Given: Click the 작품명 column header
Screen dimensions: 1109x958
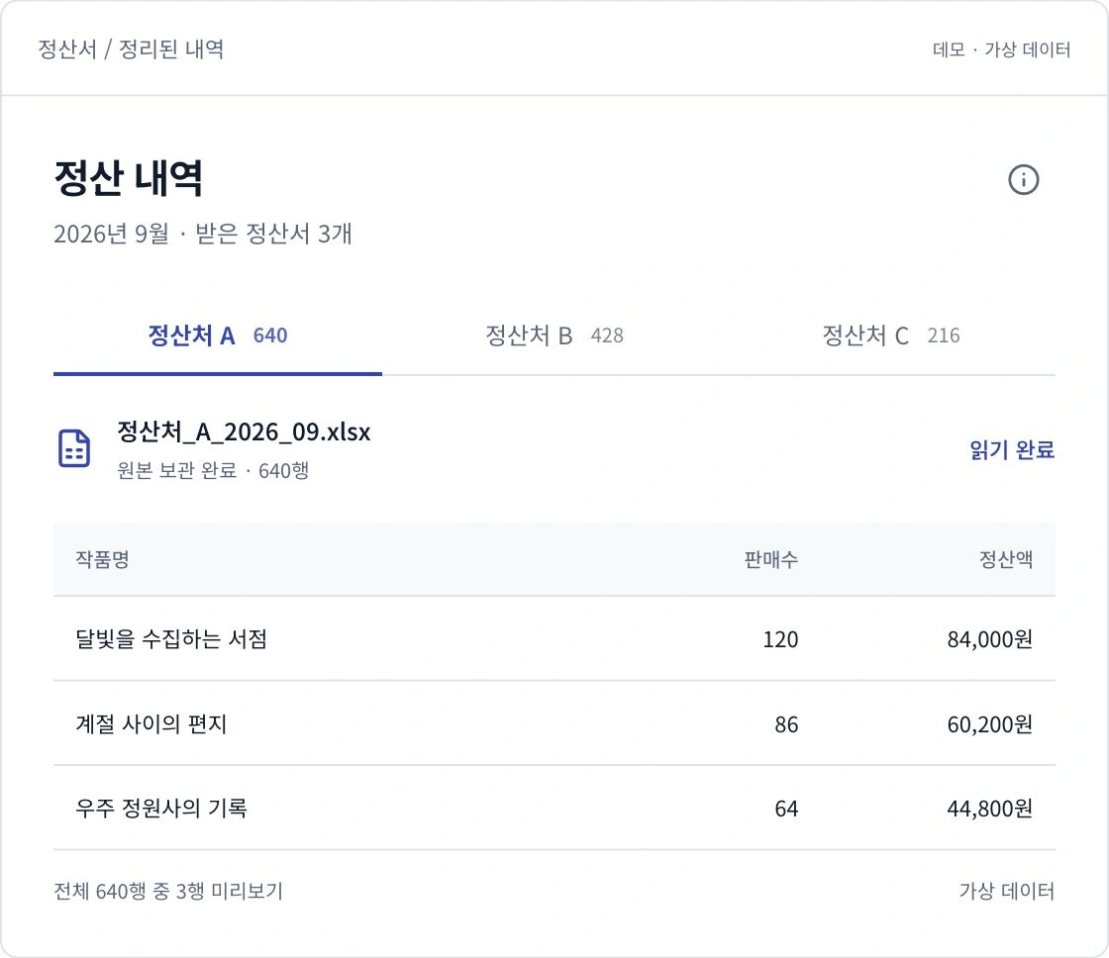Looking at the screenshot, I should tap(103, 559).
